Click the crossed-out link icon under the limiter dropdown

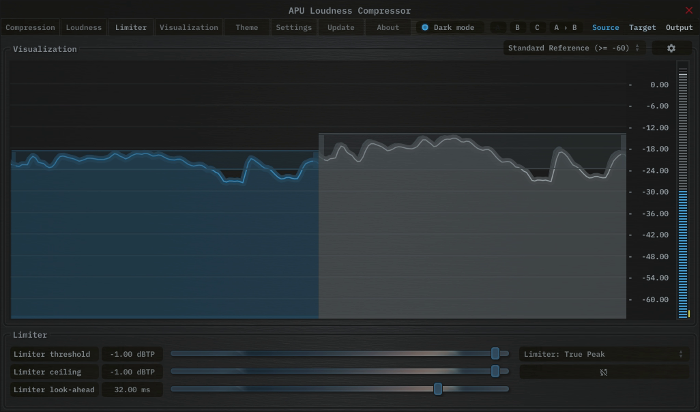point(604,372)
